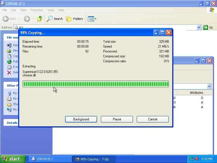Minimize the 98% Copying dialog

[156, 33]
